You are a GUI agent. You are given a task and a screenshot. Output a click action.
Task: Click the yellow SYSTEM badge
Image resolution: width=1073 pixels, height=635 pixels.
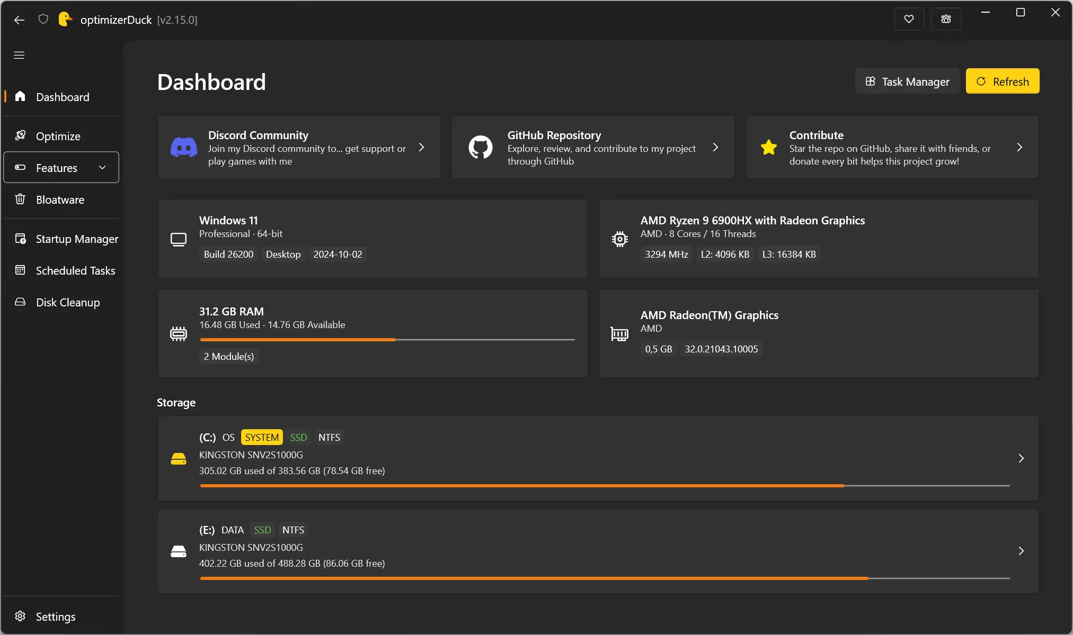point(262,437)
